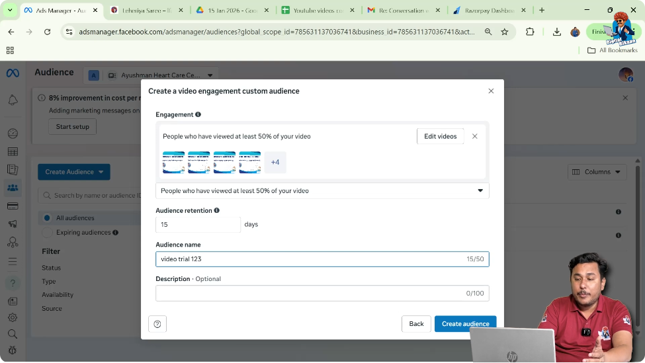Switch to the Leheriya Saree tab
Viewport: 645px width, 363px height.
point(146,11)
